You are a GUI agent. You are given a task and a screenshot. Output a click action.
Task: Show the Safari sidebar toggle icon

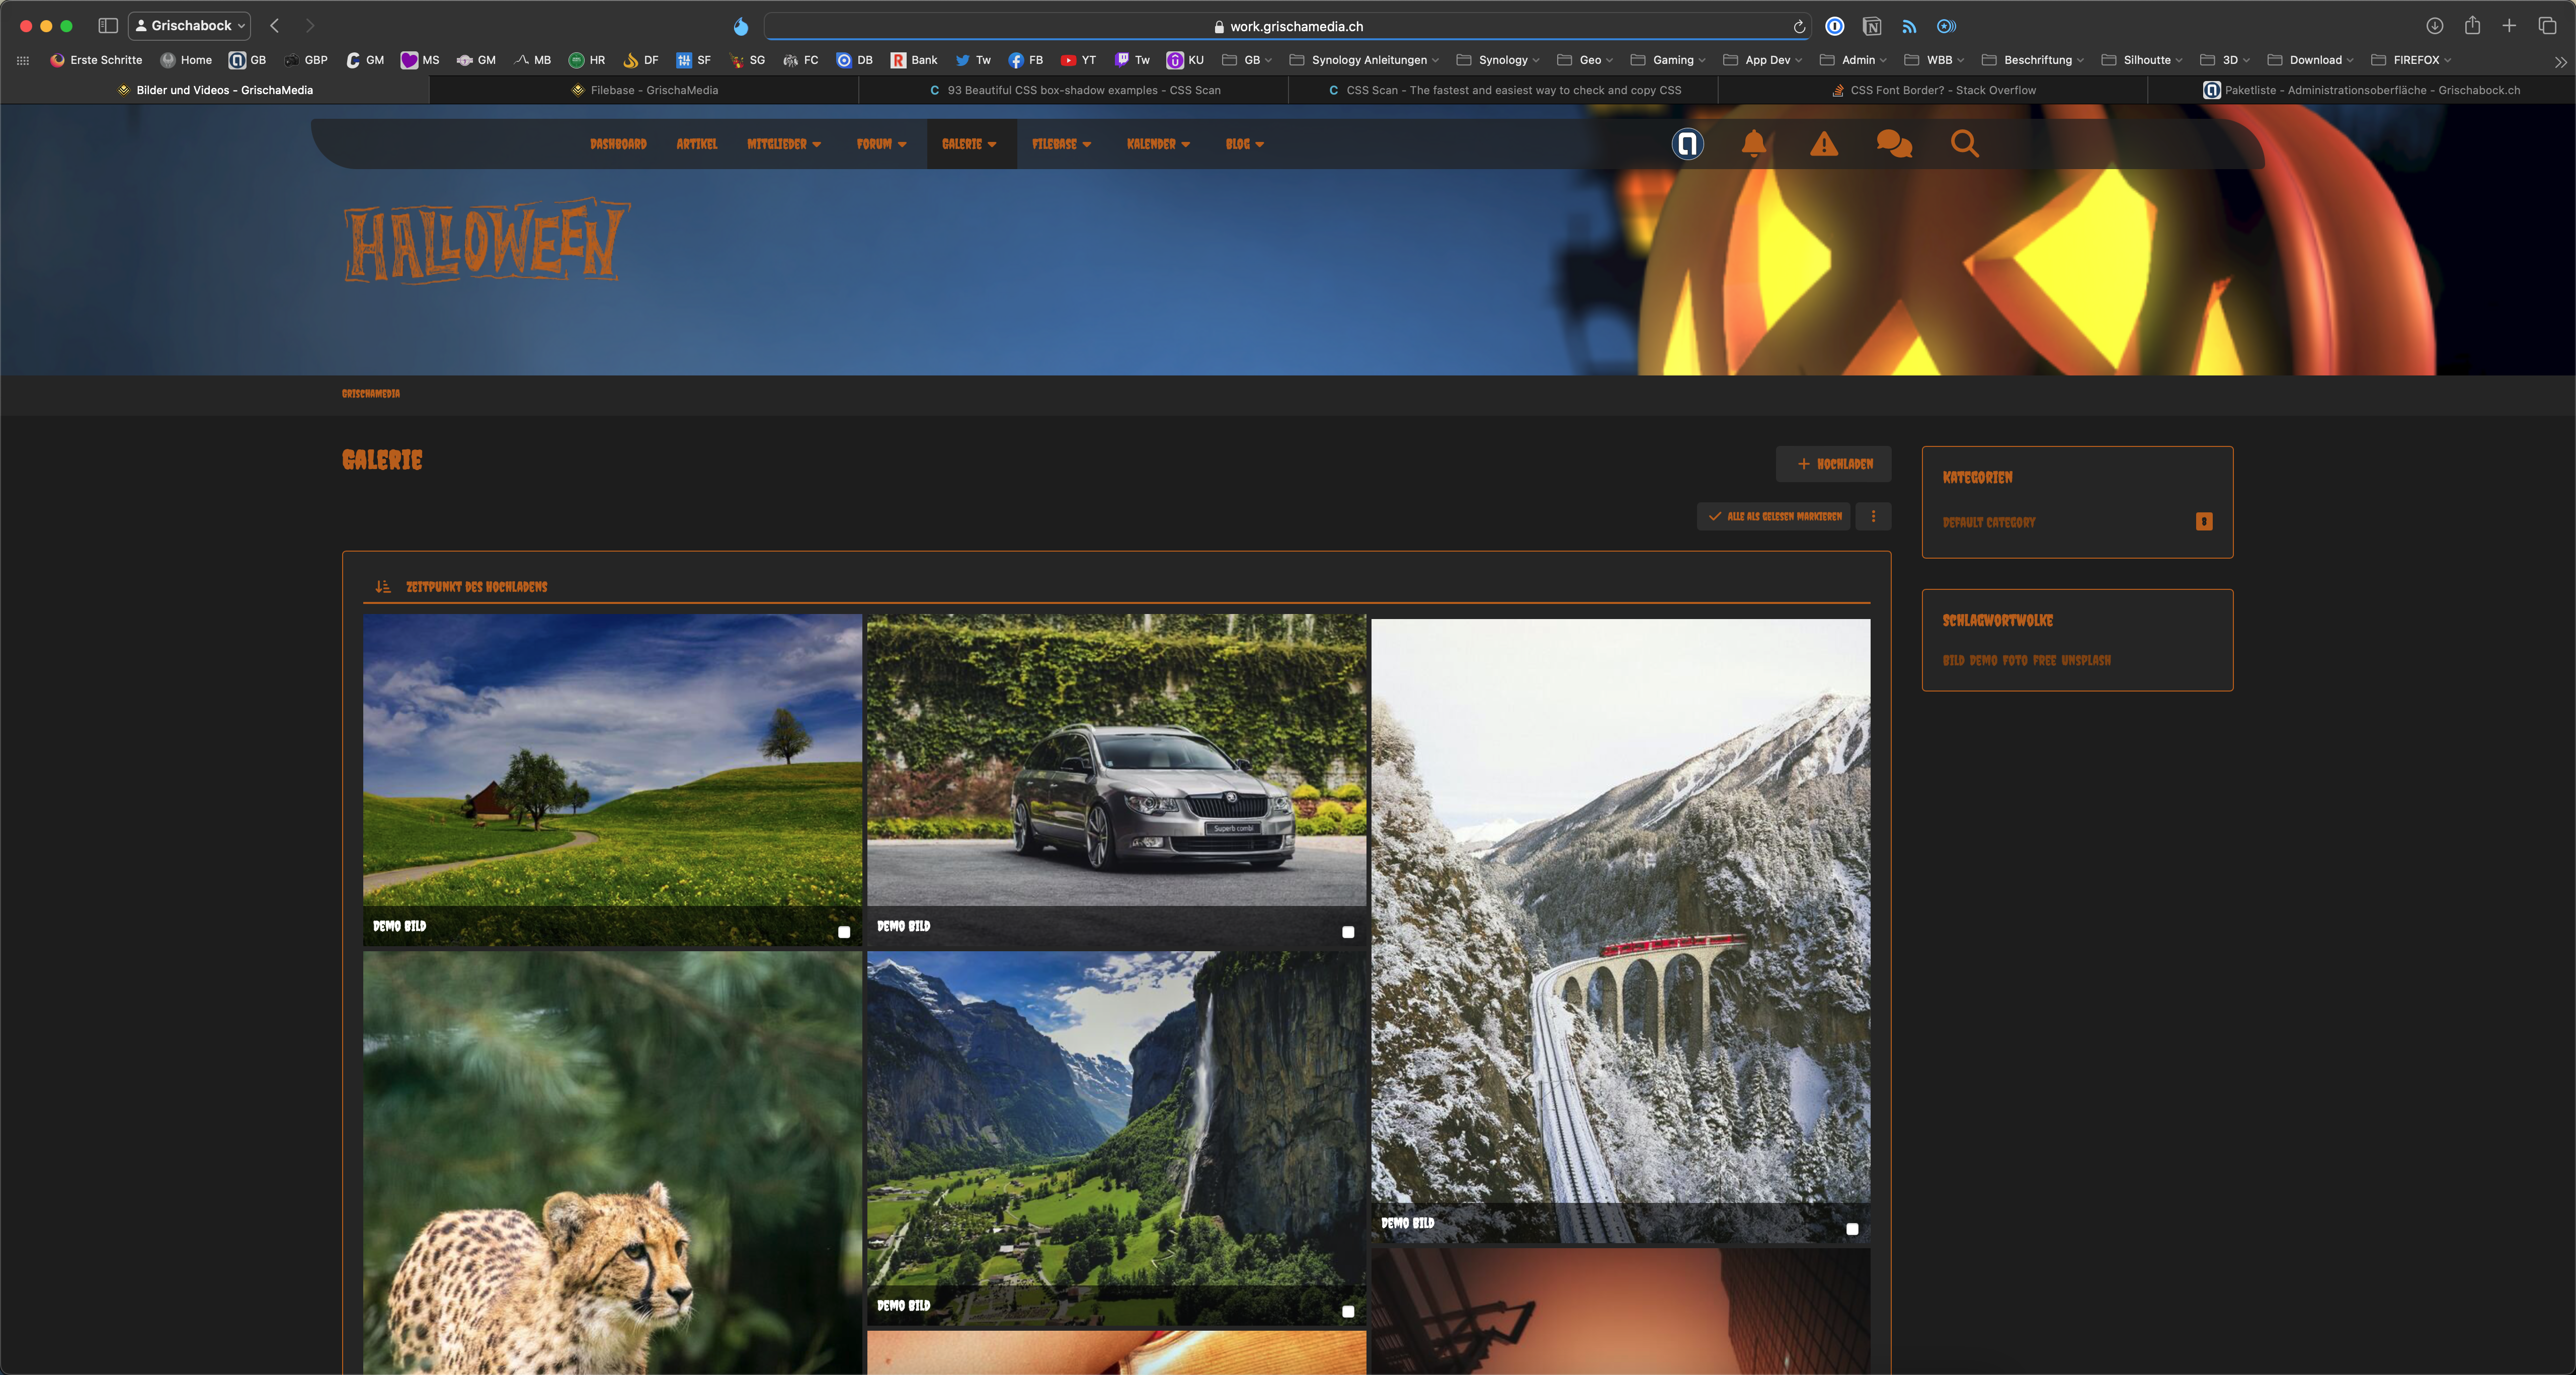108,26
